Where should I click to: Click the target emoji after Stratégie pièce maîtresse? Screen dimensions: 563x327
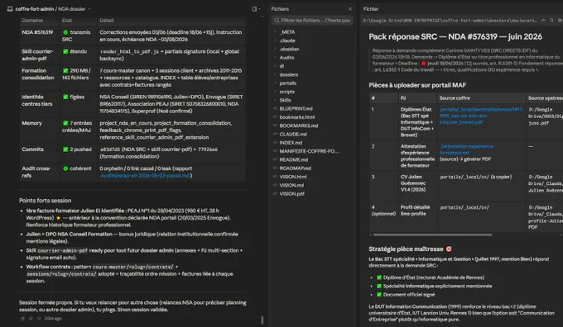click(449, 249)
